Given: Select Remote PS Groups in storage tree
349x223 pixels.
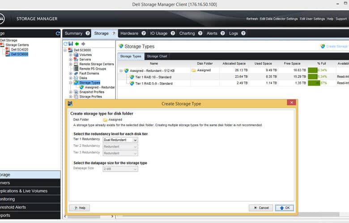Looking at the screenshot, I should (x=93, y=69).
